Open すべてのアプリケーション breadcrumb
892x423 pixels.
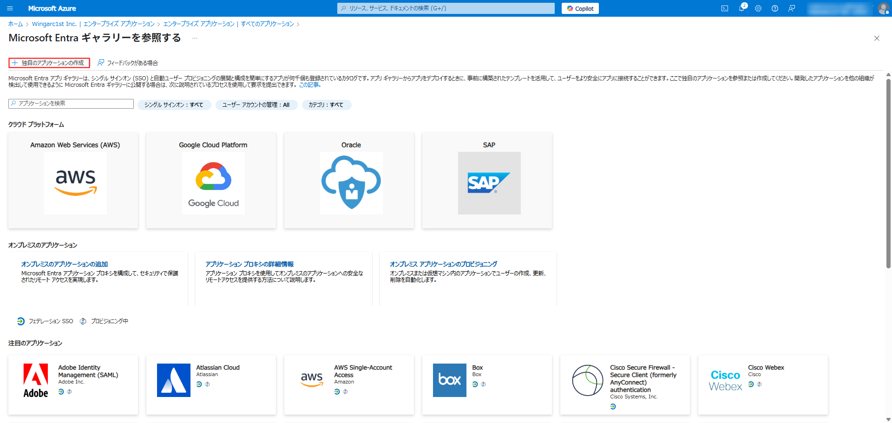point(229,24)
